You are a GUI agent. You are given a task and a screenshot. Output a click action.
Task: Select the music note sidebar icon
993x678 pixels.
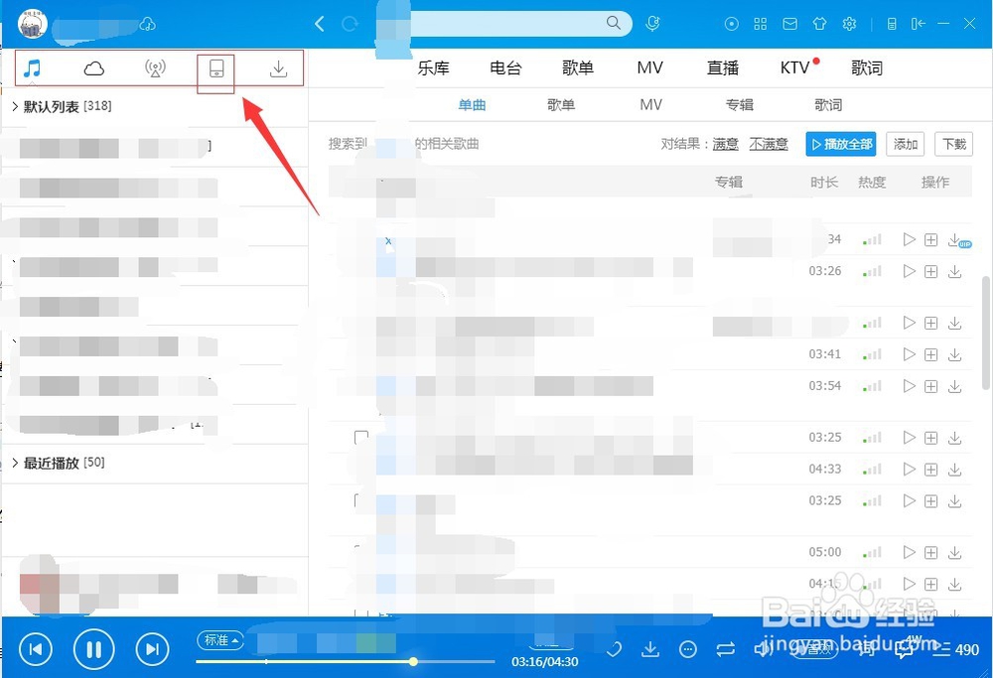33,69
